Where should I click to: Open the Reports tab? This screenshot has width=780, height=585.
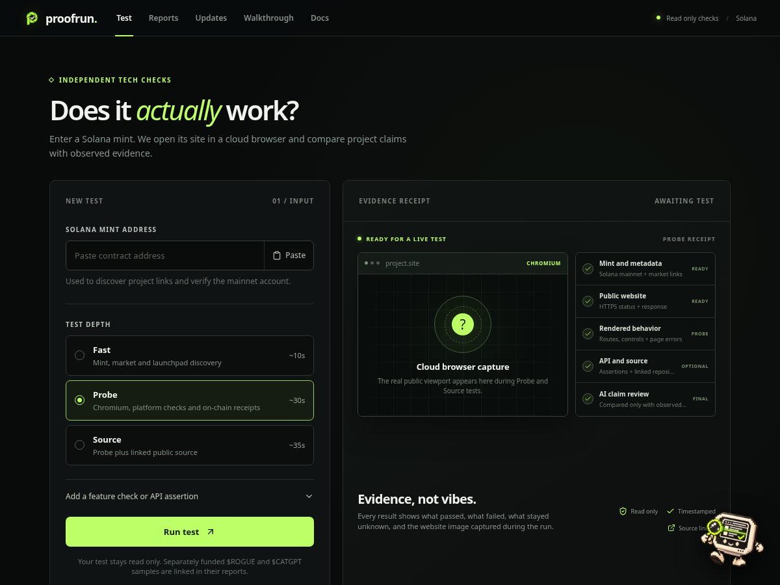163,18
